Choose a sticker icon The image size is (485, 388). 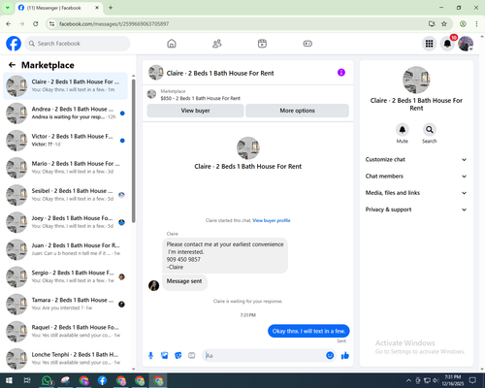pyautogui.click(x=178, y=356)
